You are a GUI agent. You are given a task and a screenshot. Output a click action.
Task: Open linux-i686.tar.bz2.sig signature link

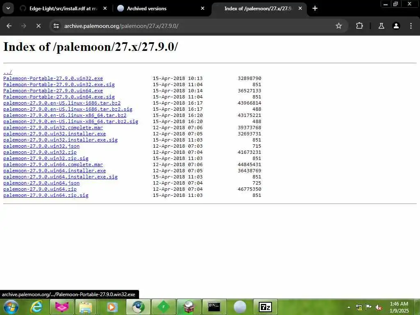pyautogui.click(x=68, y=109)
